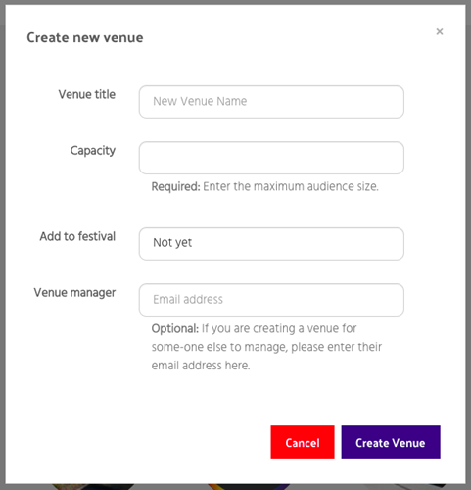This screenshot has height=490, width=471.
Task: Click the bold Required: hint text
Action: [175, 186]
